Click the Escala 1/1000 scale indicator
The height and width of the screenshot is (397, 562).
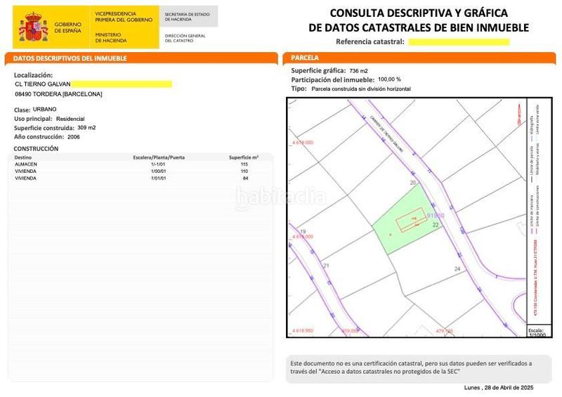[x=535, y=332]
